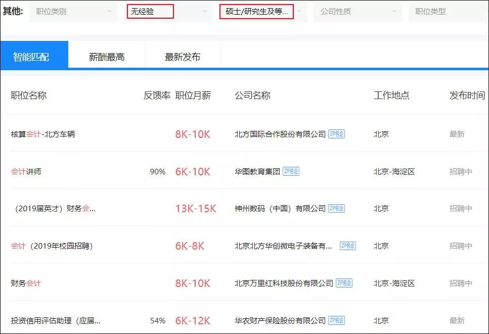
Task: Switch to the 智能匹配 tab
Action: point(34,55)
